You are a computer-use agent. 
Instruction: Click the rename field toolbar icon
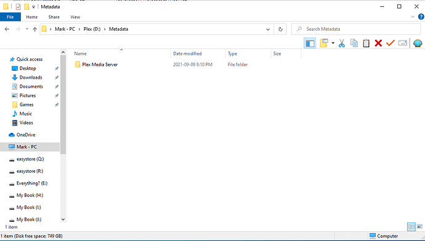[x=403, y=43]
